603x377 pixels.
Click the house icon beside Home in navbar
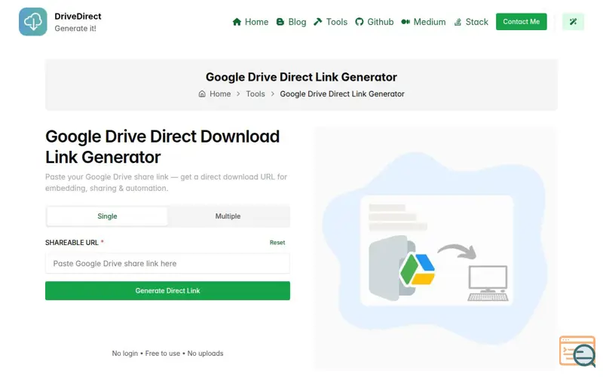[x=237, y=22]
